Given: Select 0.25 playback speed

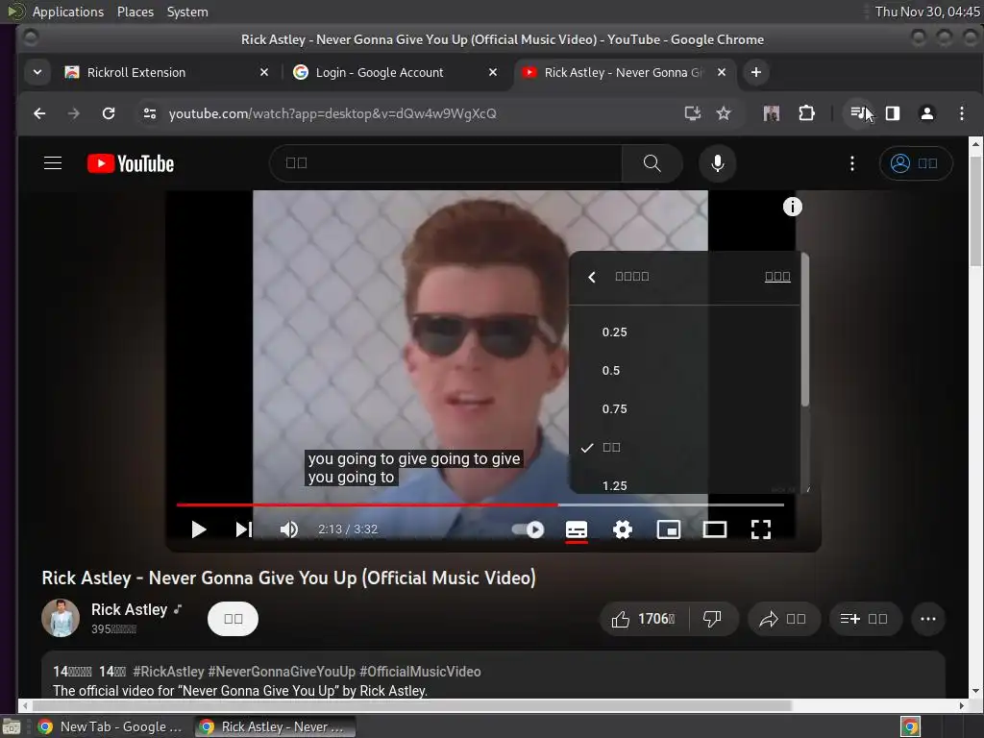Looking at the screenshot, I should (685, 332).
